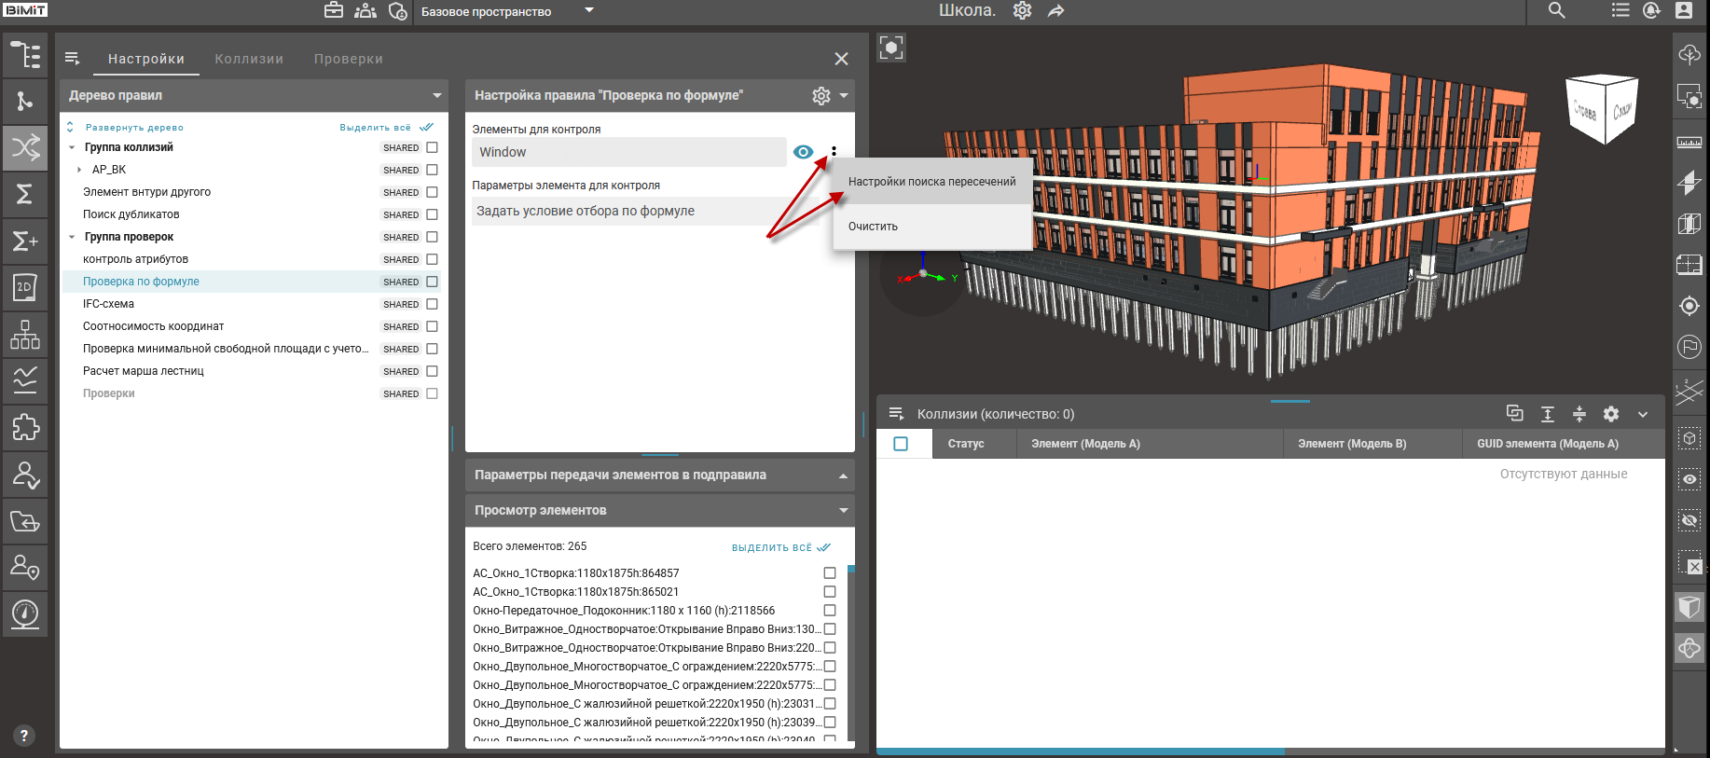Select the collisions shuffle icon in sidebar
This screenshot has height=758, width=1710.
tap(25, 147)
